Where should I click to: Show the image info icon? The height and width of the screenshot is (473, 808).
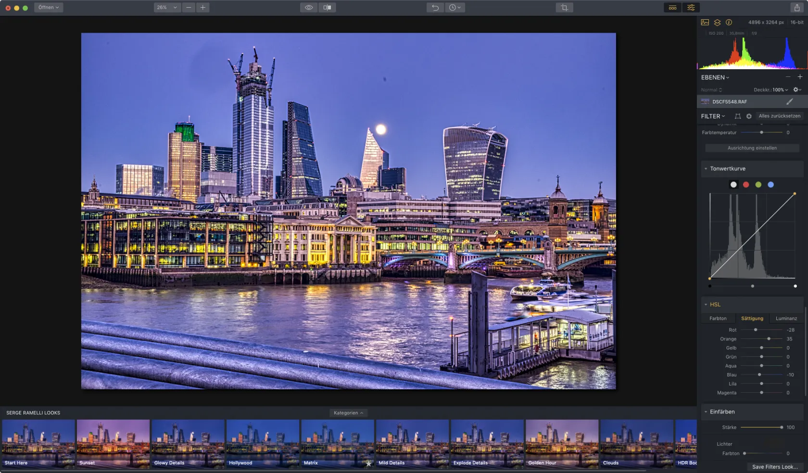tap(729, 23)
